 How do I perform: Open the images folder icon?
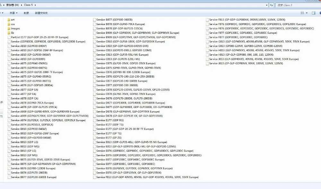click(x=9, y=29)
